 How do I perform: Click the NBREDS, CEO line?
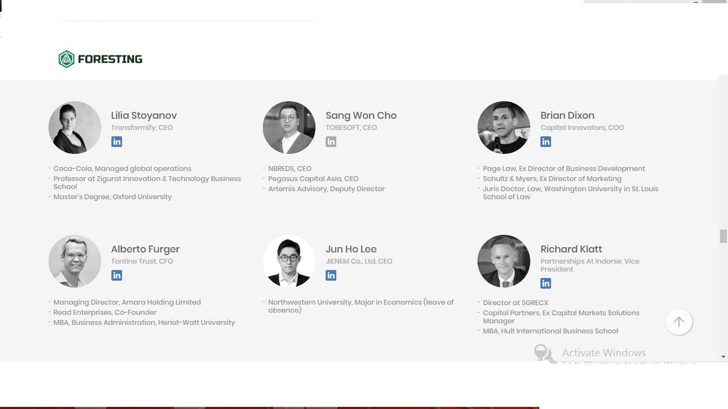[289, 169]
